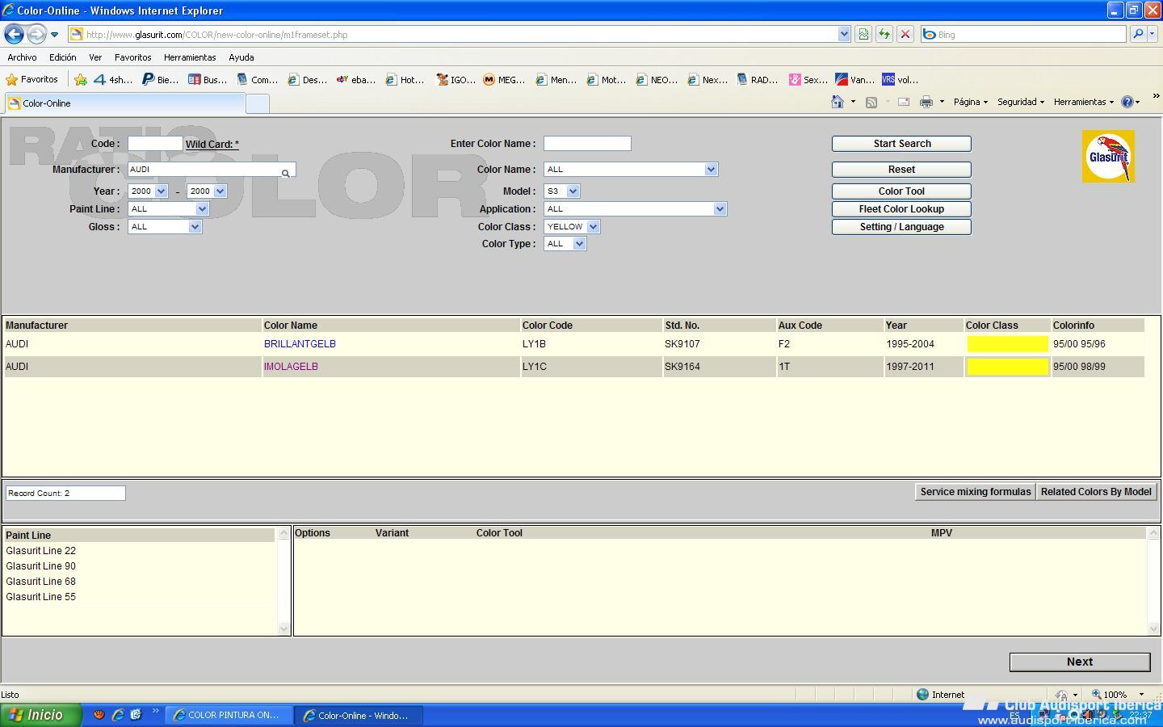Open the Herramientas menu in menu bar
The width and height of the screenshot is (1163, 727).
[x=190, y=57]
